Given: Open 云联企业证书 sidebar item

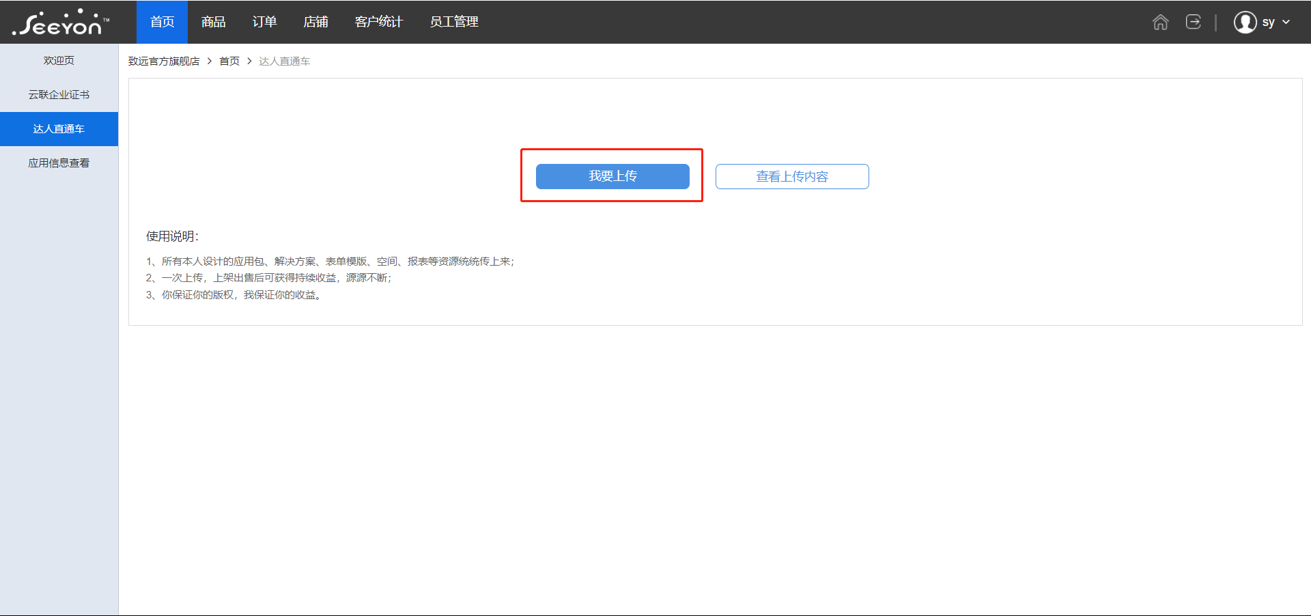Looking at the screenshot, I should tap(59, 95).
